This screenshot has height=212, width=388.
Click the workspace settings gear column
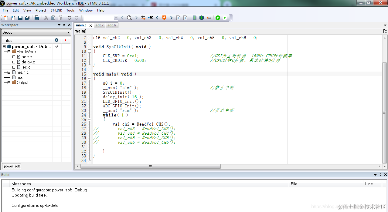tap(56, 40)
